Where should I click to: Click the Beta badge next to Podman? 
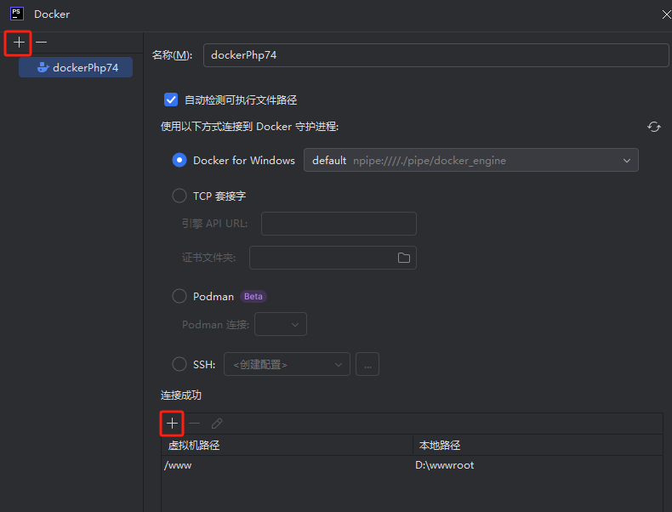coord(253,297)
